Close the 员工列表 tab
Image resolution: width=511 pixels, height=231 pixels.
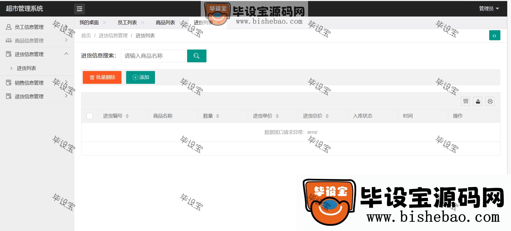click(143, 23)
